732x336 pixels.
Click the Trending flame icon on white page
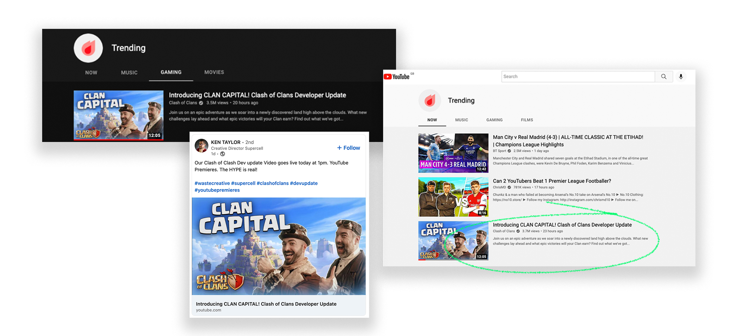(430, 100)
